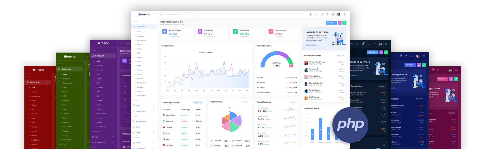485x149 pixels.
Task: Click the Delivered status icon in Sales Summary
Action: coord(211,141)
